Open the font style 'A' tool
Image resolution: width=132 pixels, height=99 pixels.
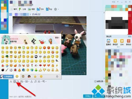(11, 82)
